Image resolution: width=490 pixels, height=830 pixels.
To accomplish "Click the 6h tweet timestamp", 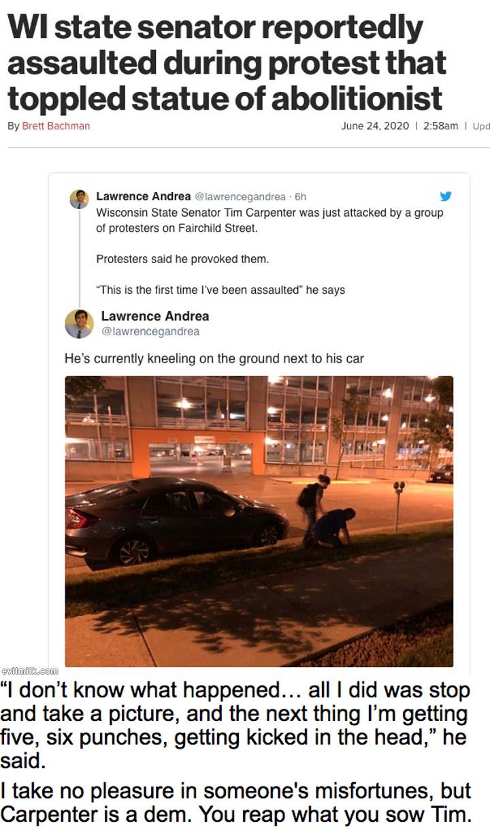I will [300, 197].
